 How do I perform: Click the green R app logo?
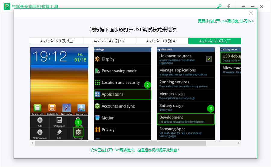[x=7, y=6]
